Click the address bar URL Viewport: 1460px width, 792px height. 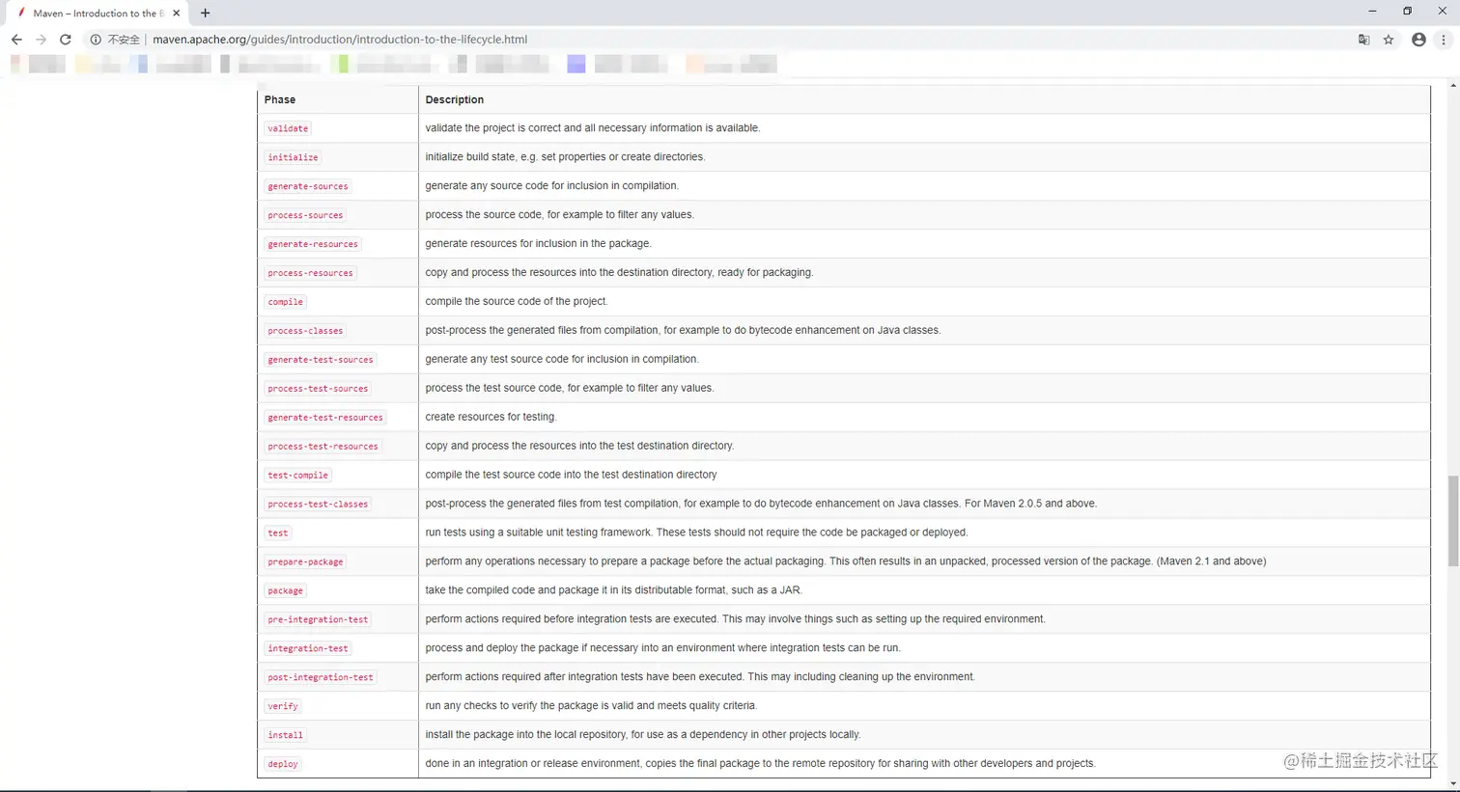click(x=340, y=40)
